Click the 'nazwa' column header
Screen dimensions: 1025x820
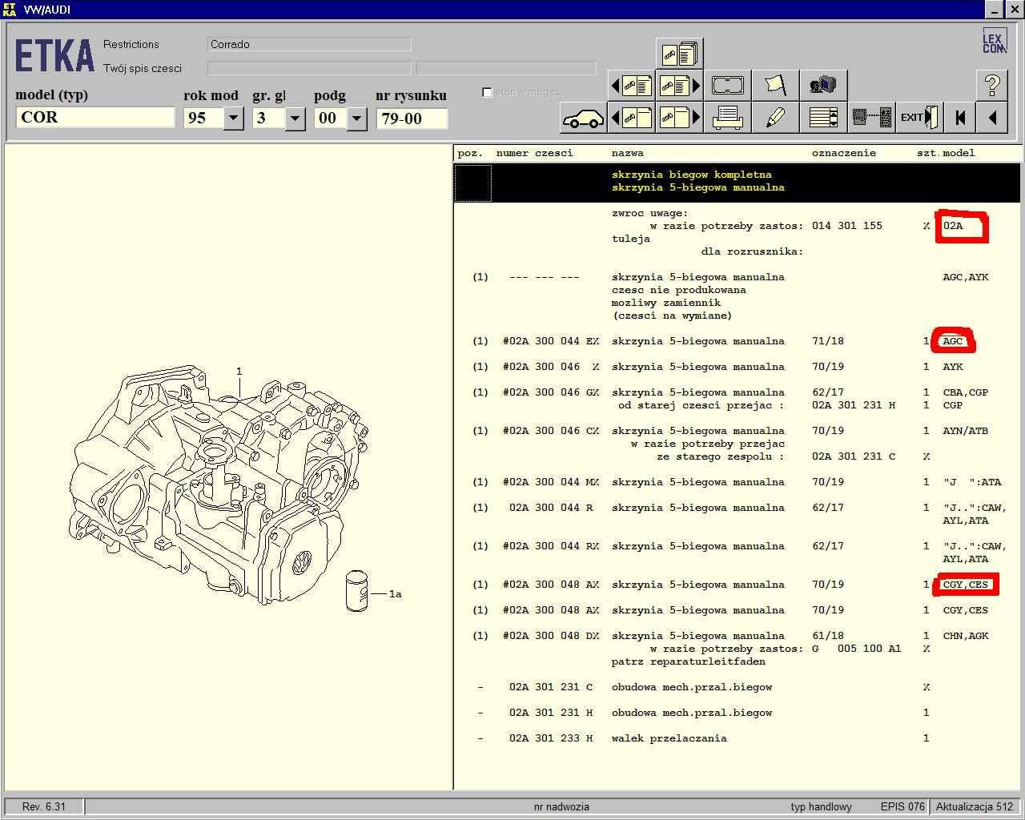[627, 153]
